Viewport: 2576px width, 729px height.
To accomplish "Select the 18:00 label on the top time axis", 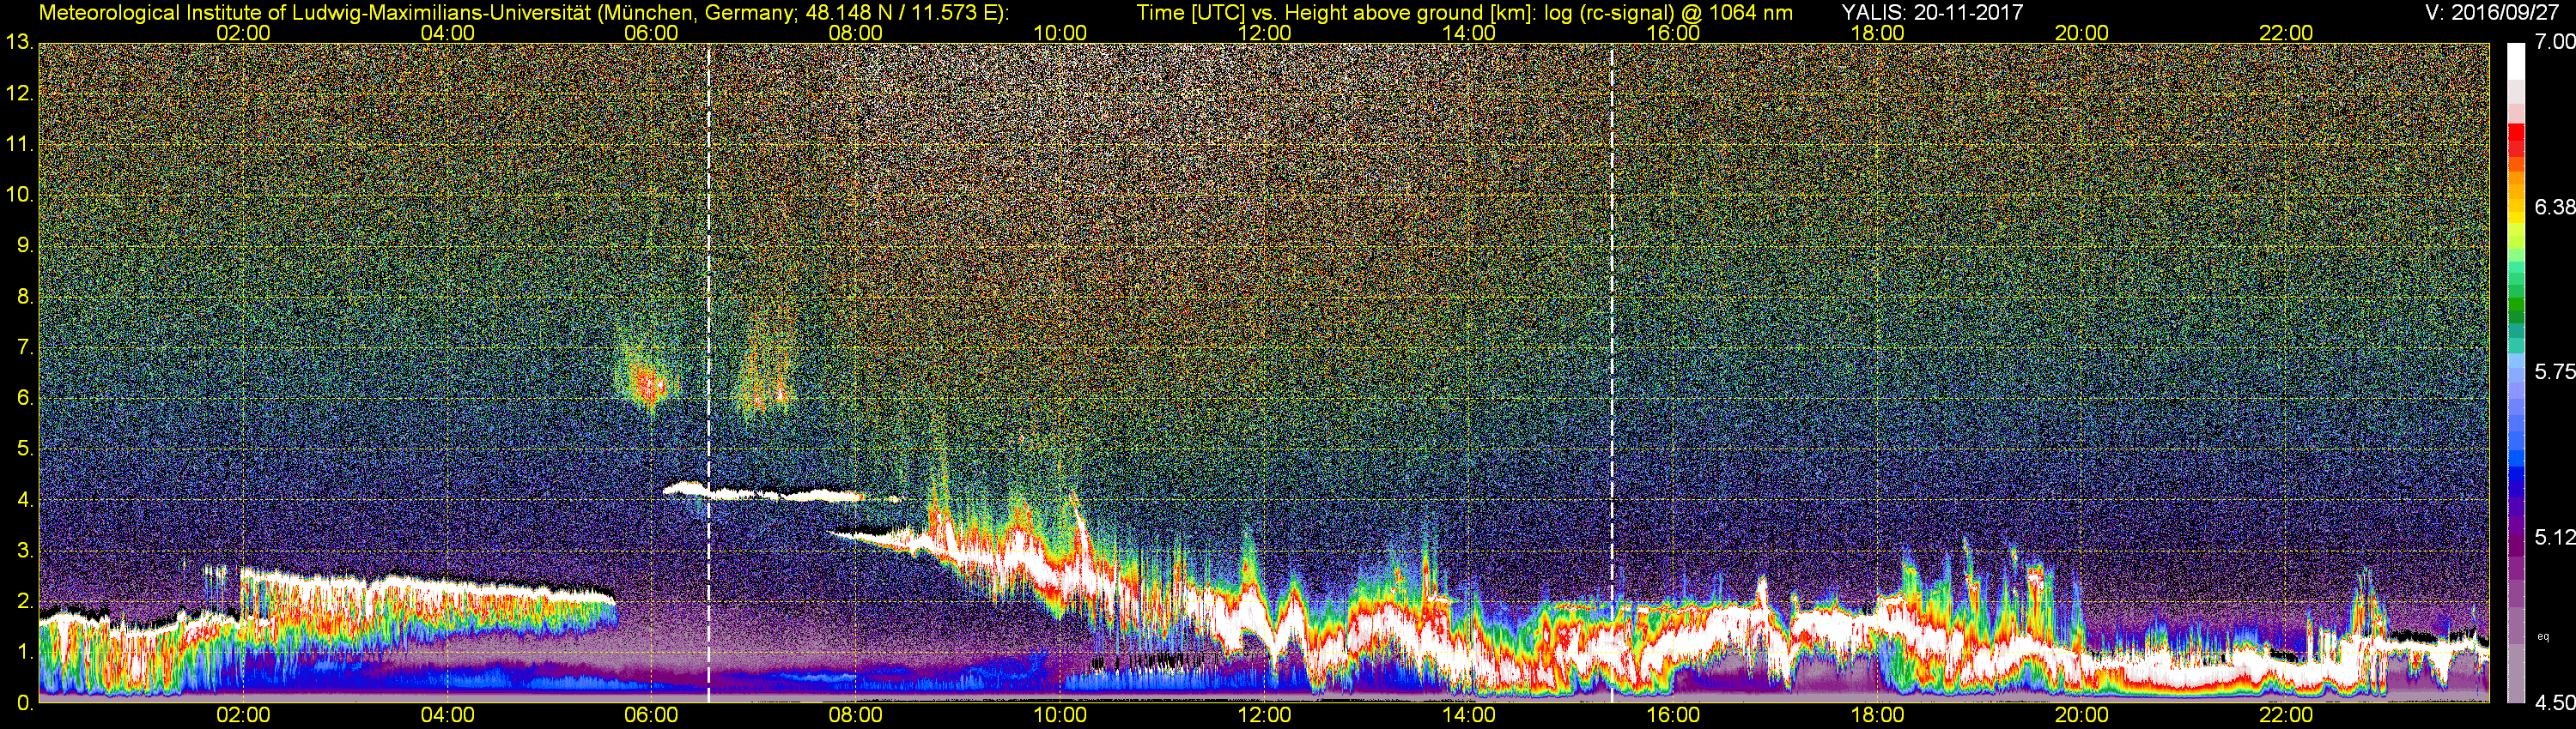I will (x=1878, y=33).
